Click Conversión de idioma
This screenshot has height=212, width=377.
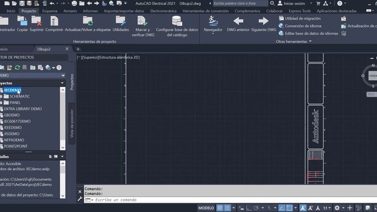[x=300, y=26]
